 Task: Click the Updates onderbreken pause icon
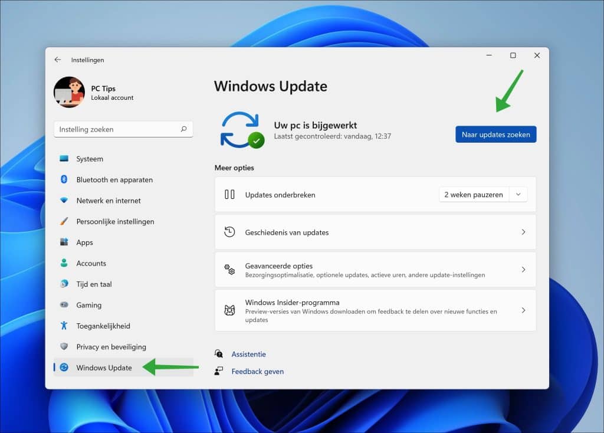231,194
